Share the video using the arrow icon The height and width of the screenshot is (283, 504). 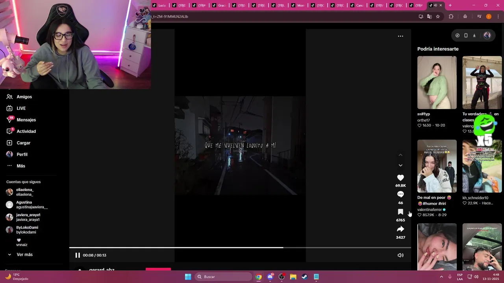(x=400, y=229)
